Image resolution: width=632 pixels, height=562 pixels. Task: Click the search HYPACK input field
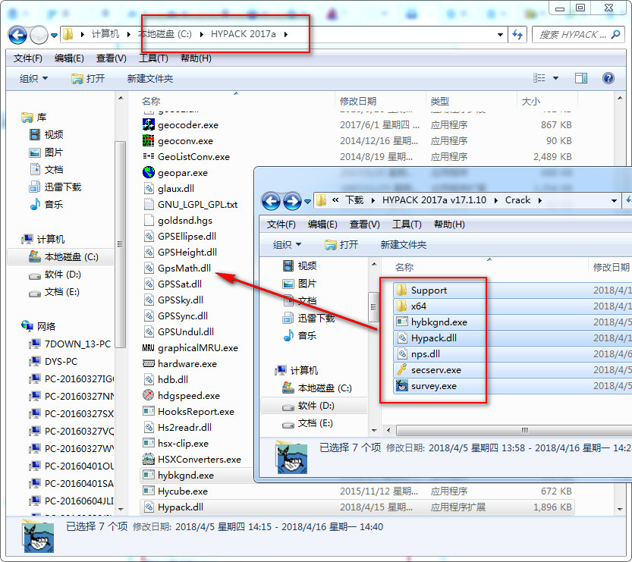[x=572, y=35]
